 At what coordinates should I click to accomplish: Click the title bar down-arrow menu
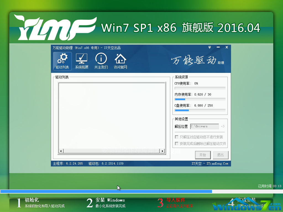click(209, 47)
